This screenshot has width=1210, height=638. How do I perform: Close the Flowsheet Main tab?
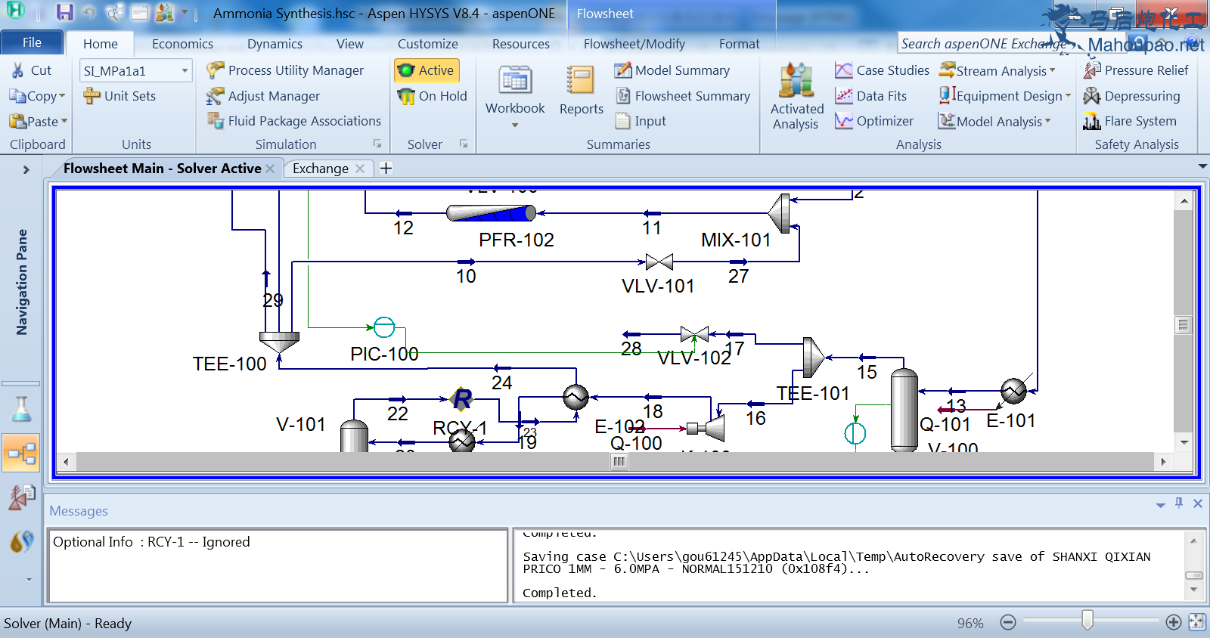coord(270,169)
